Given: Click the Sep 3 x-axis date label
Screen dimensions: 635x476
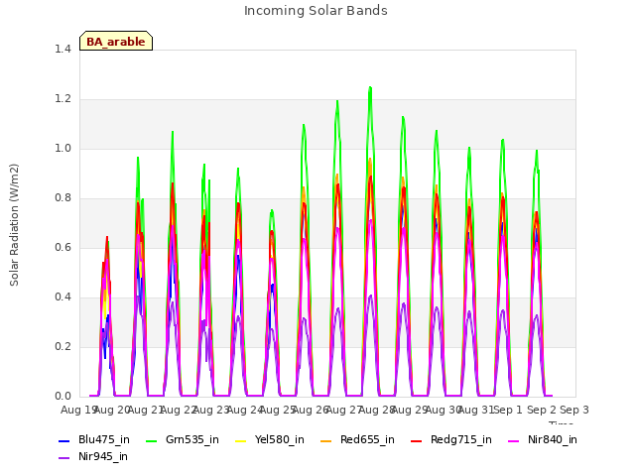Looking at the screenshot, I should [x=574, y=410].
